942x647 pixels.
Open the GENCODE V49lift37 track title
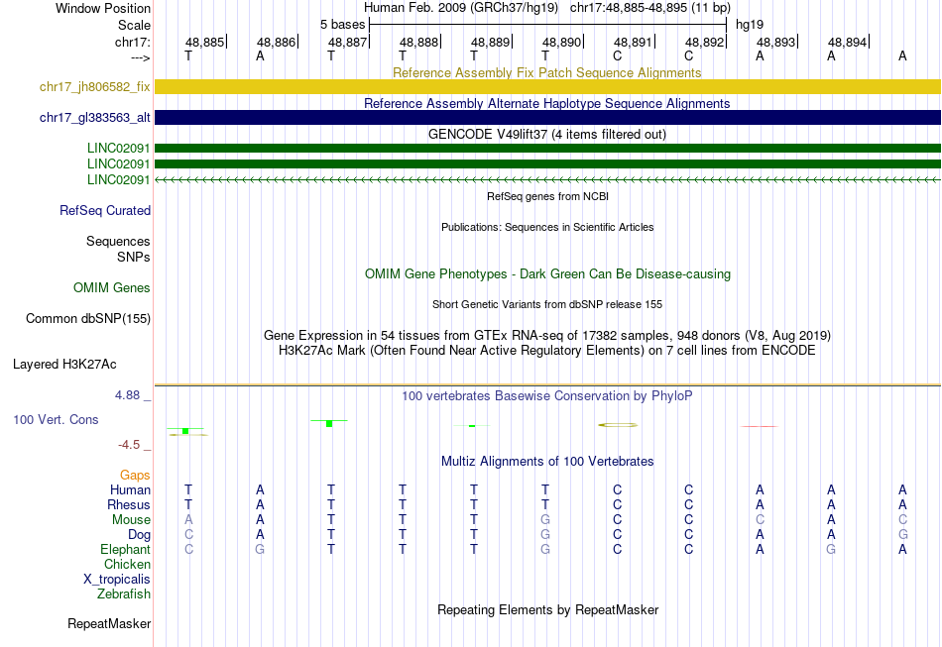[x=547, y=134]
